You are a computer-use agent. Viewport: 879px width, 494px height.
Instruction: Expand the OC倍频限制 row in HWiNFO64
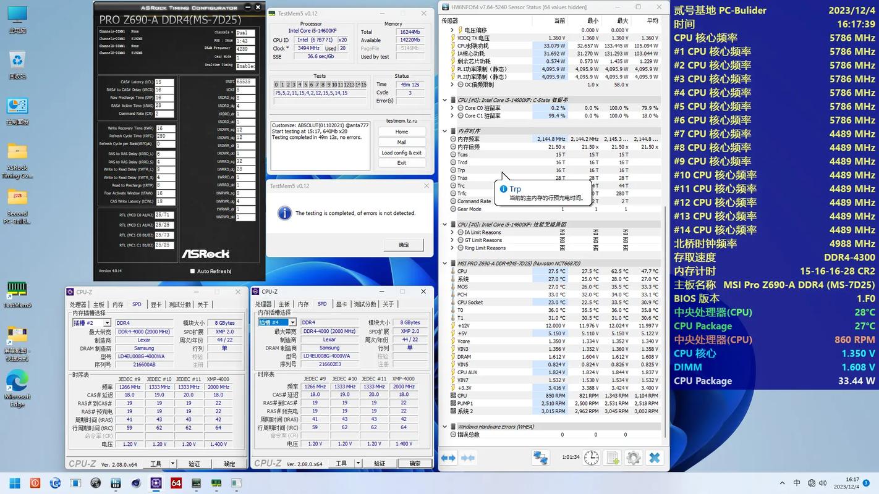tap(452, 85)
